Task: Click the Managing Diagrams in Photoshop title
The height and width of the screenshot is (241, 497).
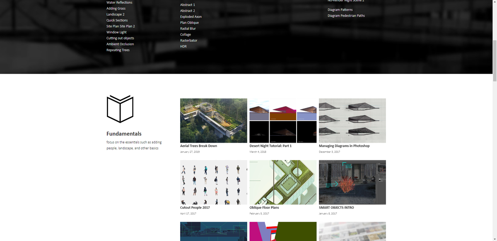Action: 344,146
